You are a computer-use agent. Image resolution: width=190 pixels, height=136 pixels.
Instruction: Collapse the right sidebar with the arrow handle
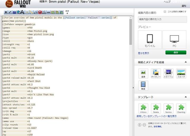click(133, 88)
